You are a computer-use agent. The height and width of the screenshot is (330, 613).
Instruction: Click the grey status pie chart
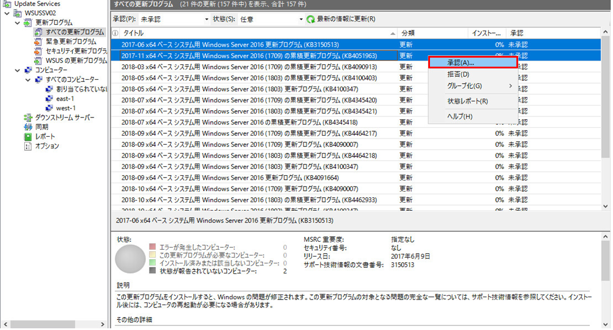[x=130, y=259]
